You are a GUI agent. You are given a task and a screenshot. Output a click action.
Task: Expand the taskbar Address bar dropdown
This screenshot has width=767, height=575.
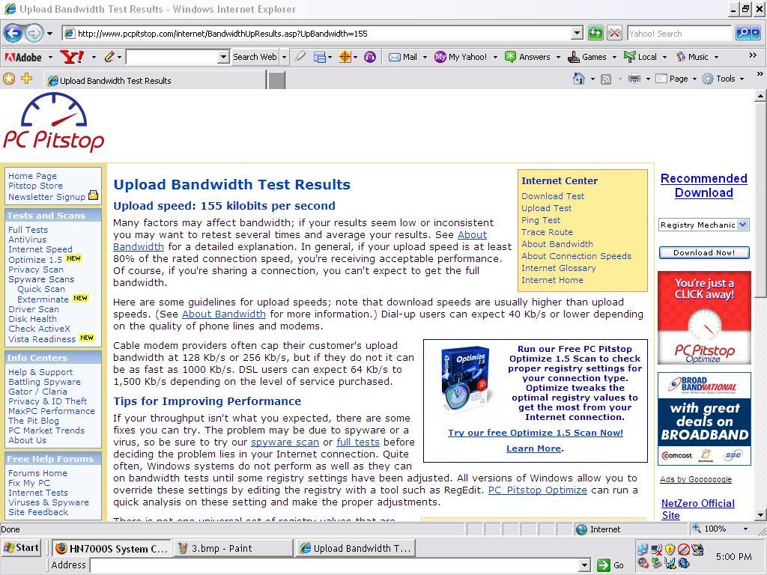(583, 565)
